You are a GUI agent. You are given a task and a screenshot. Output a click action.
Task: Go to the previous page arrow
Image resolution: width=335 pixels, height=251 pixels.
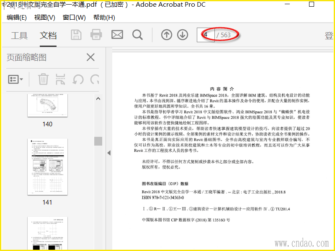tap(167, 35)
